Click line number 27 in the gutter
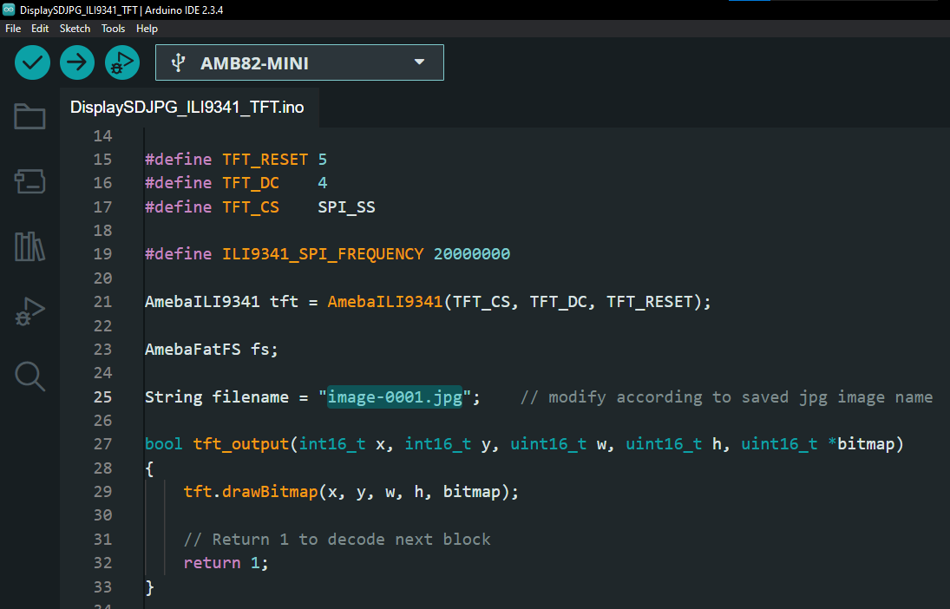This screenshot has width=950, height=609. coord(102,444)
